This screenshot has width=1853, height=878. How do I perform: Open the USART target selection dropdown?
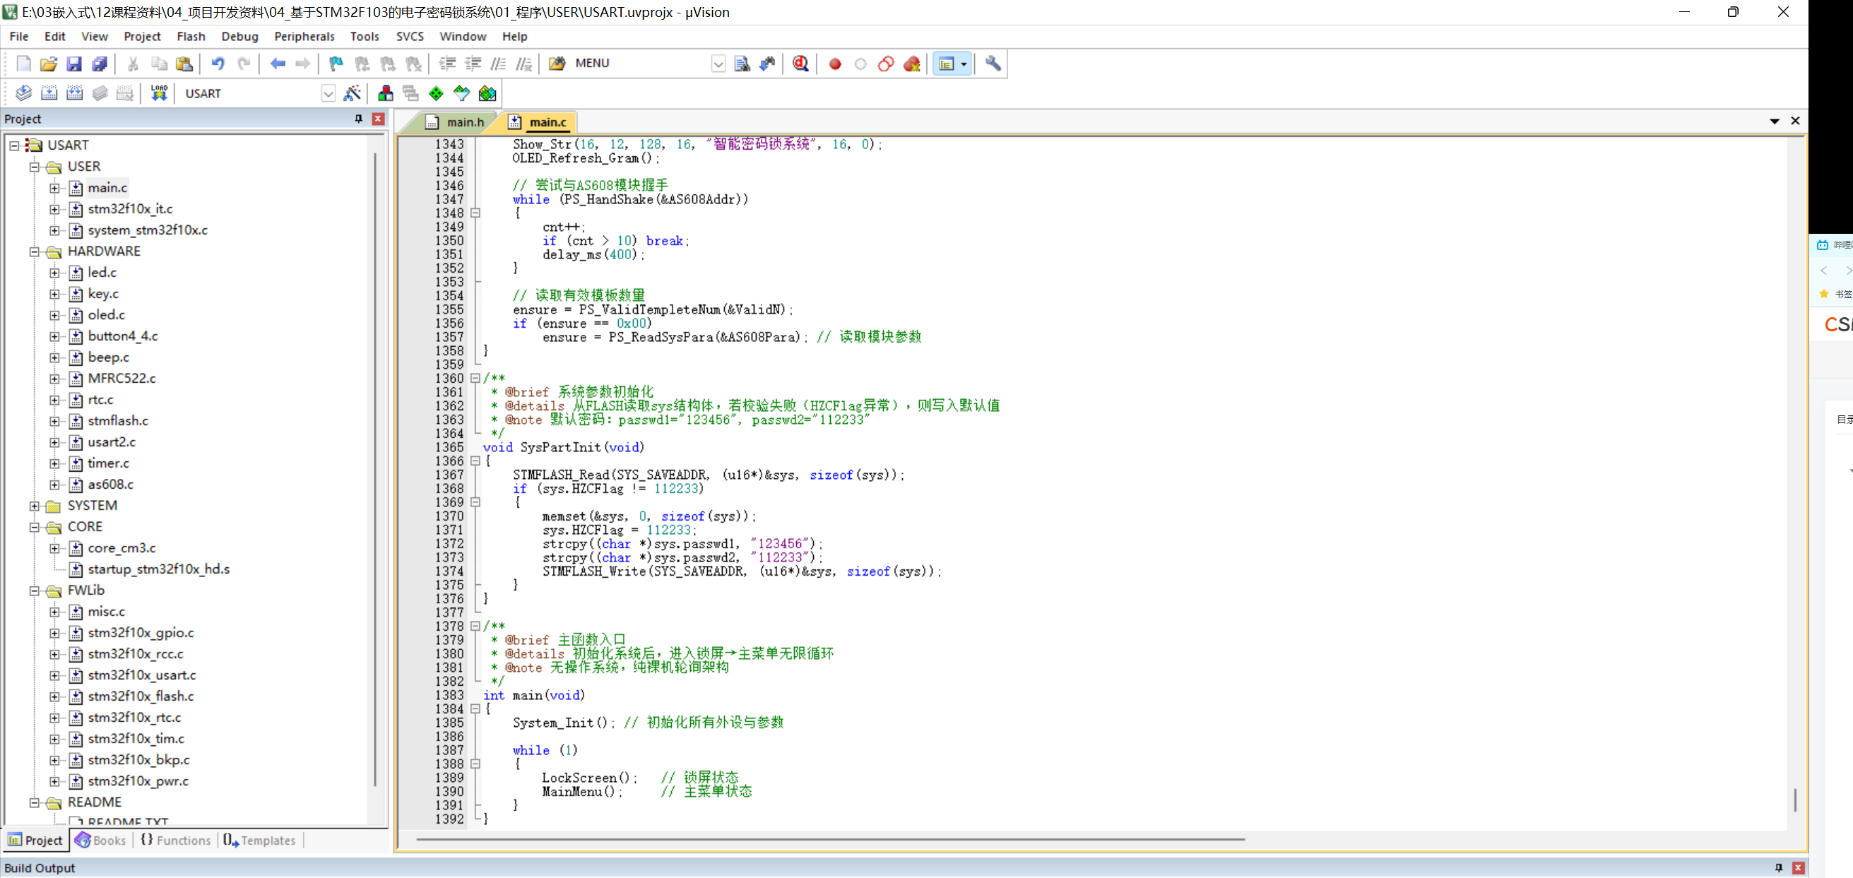(x=328, y=93)
